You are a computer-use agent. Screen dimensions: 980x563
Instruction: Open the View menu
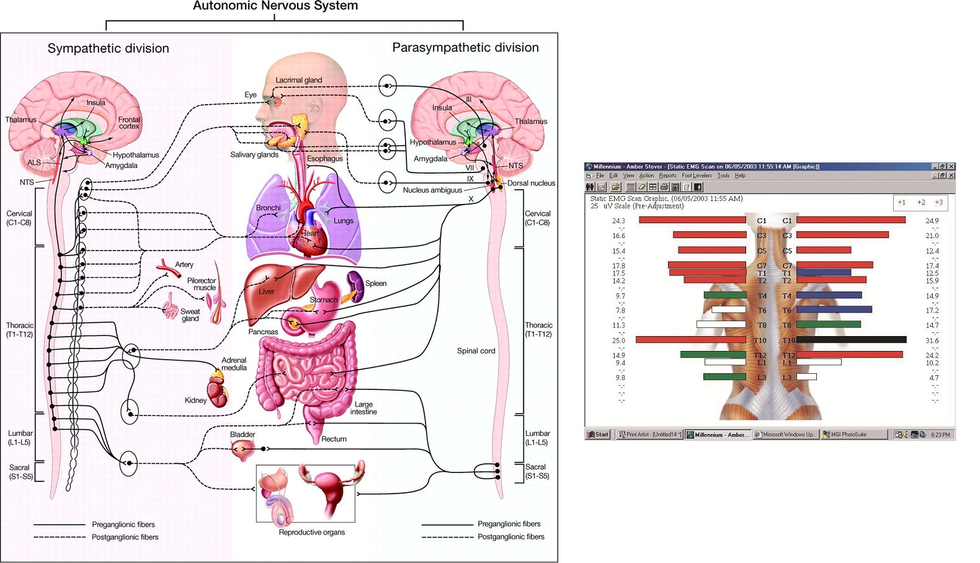(628, 175)
